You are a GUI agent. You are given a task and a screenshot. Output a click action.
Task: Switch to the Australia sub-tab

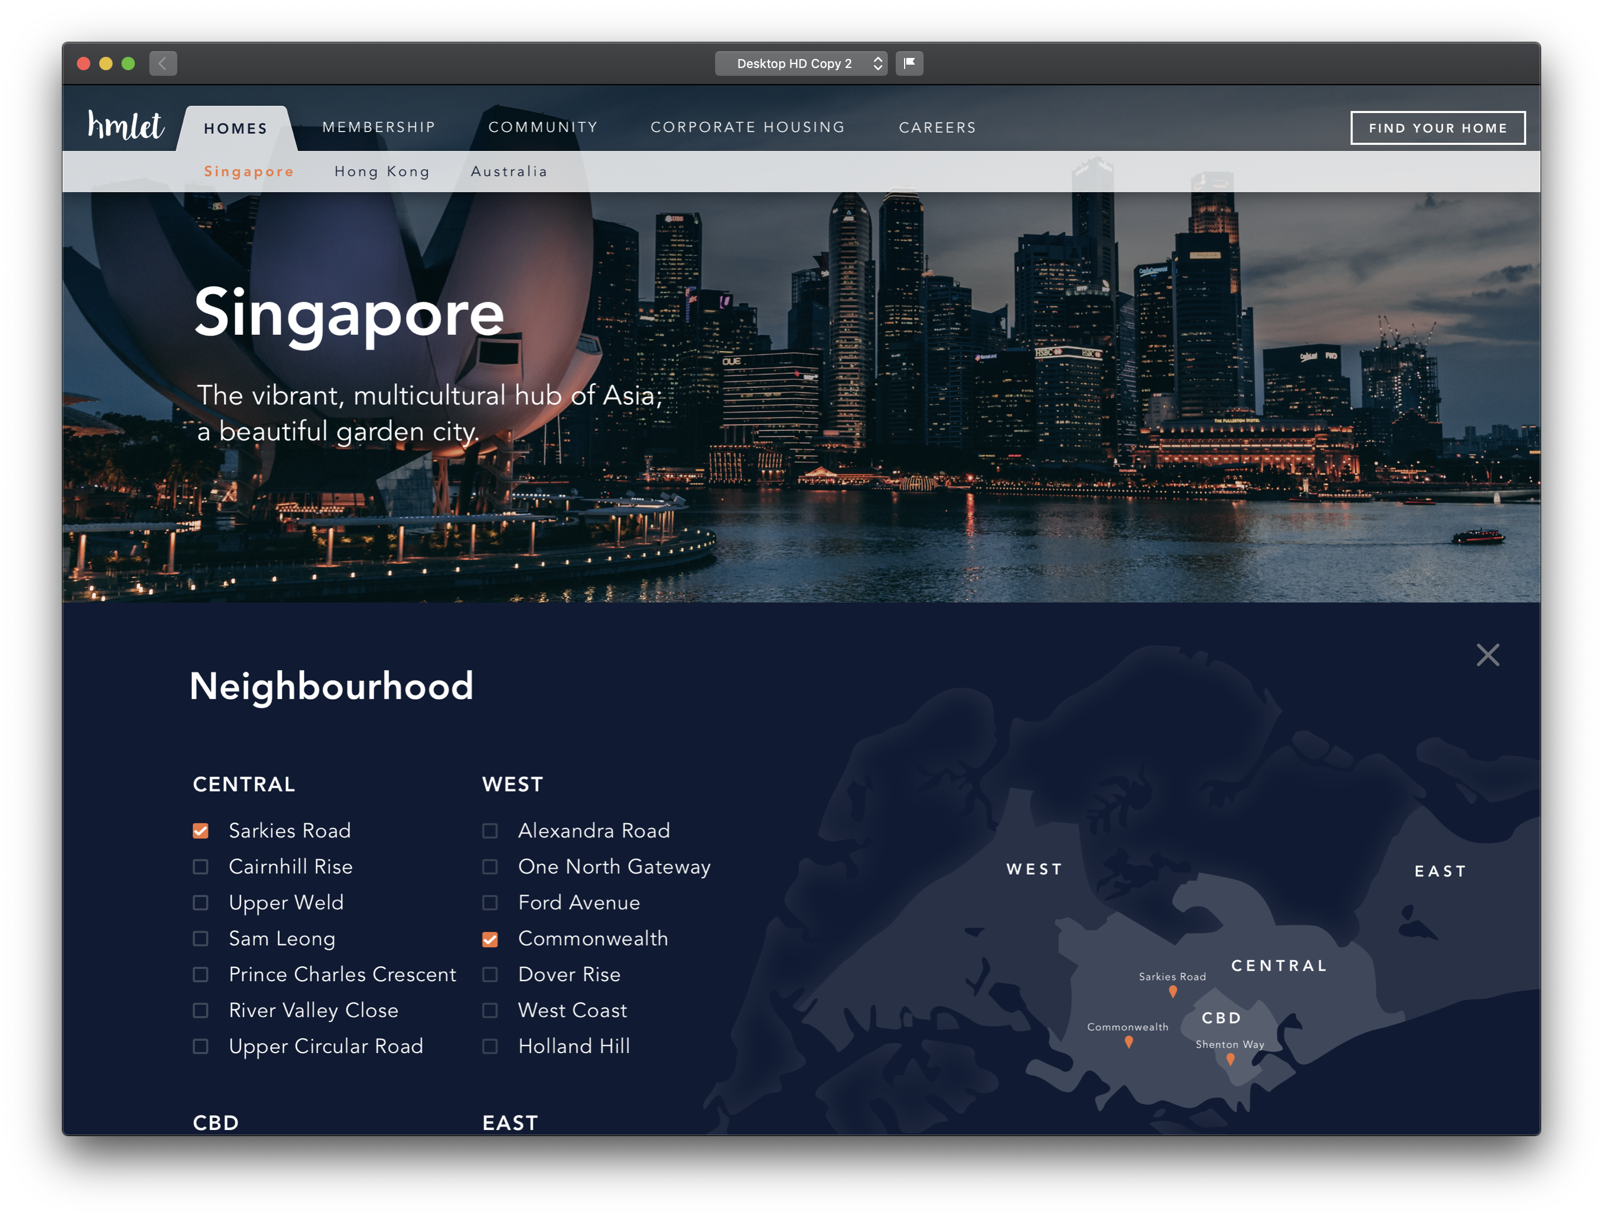pyautogui.click(x=508, y=171)
